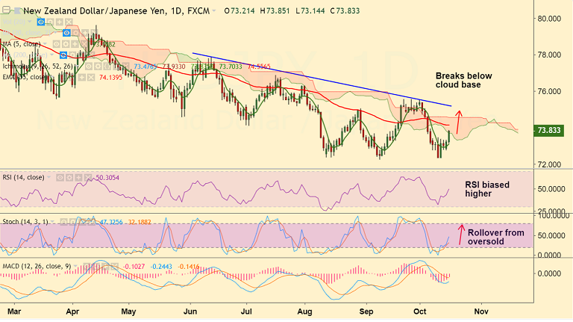Viewport: 573px width, 322px height.
Task: Click plus icon on EMA (55, close) row
Action: point(82,77)
